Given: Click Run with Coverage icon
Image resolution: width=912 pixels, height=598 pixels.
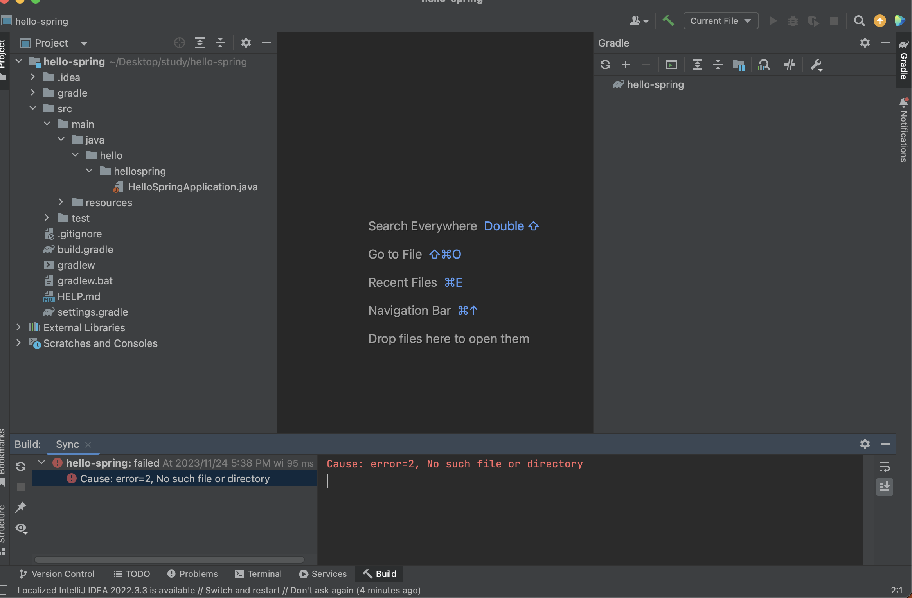Looking at the screenshot, I should [813, 21].
